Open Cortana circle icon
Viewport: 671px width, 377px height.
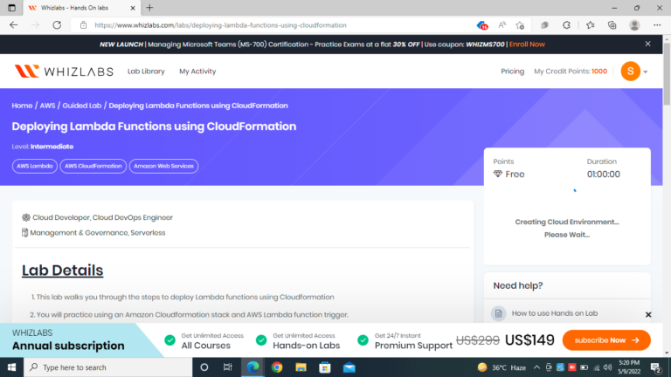click(204, 367)
